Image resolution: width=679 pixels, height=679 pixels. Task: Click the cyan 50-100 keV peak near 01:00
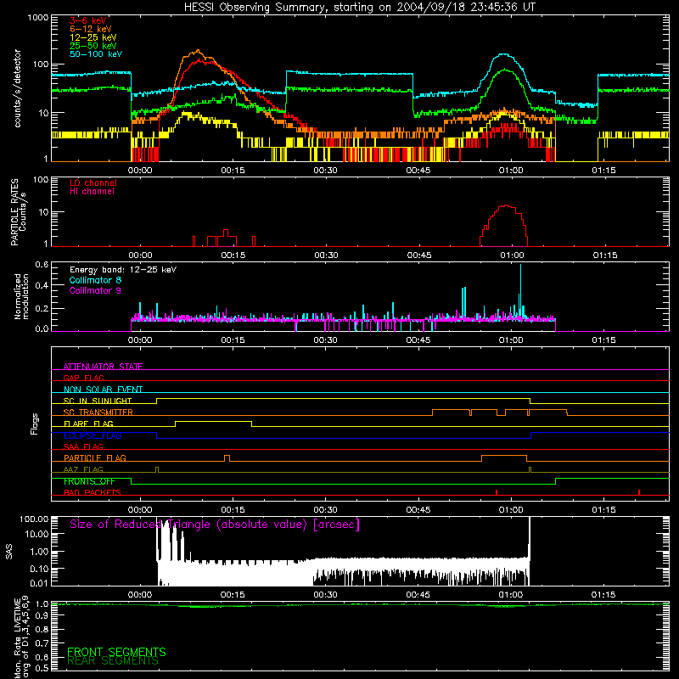point(503,54)
